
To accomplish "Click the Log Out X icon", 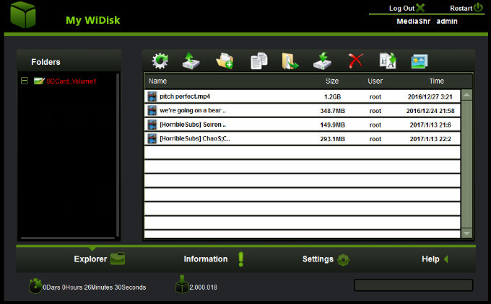I will (x=420, y=8).
